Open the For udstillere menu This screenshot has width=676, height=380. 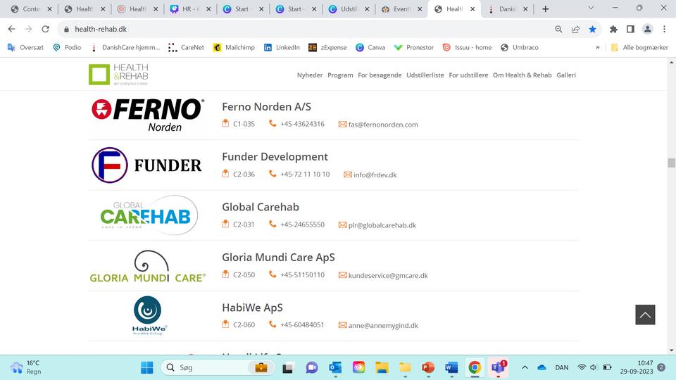coord(468,75)
